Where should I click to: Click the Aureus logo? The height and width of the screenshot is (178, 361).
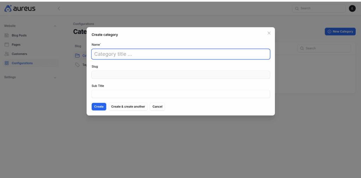point(20,8)
